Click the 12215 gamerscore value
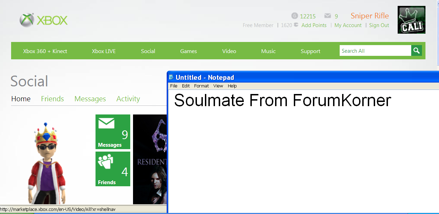This screenshot has height=214, width=439. [x=308, y=16]
